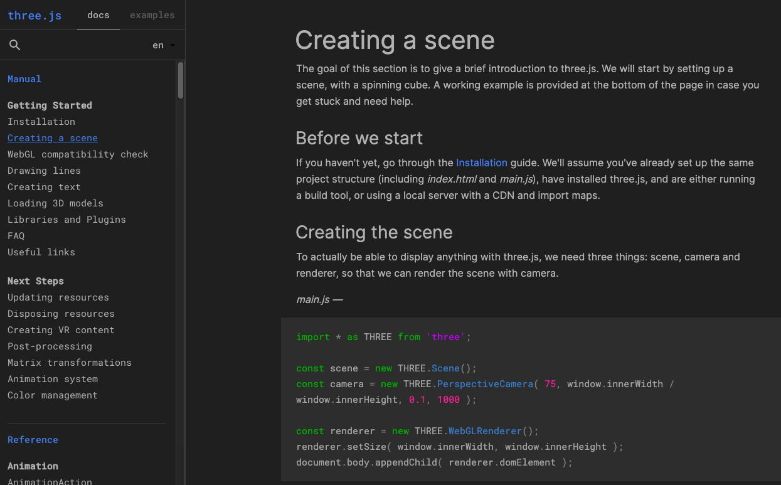
Task: Click the Reference section heading link
Action: 33,439
